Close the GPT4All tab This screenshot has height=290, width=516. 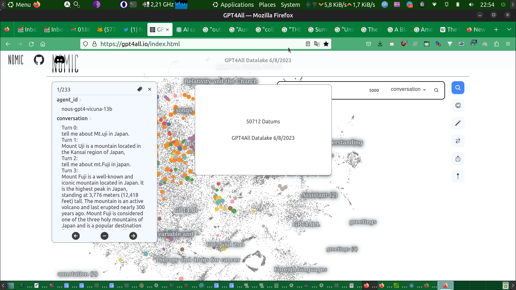167,30
